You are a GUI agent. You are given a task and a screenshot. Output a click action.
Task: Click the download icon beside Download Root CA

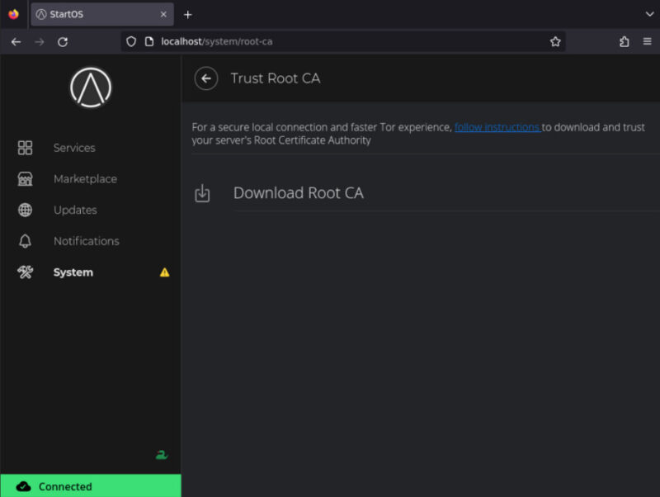[202, 192]
